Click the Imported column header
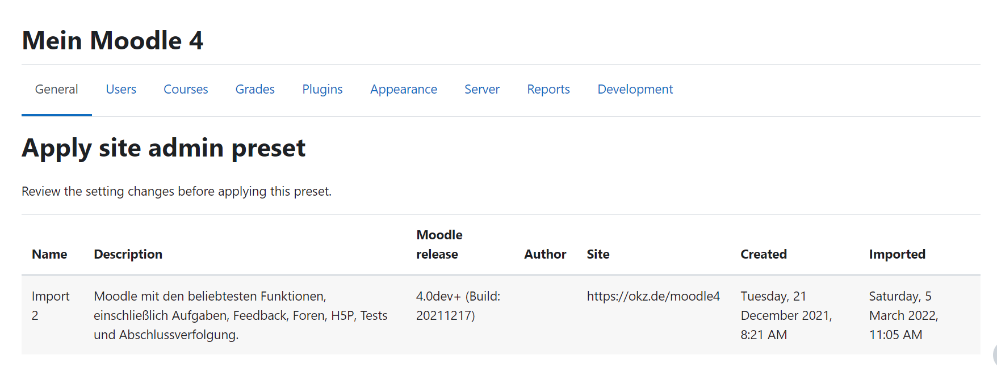This screenshot has width=997, height=376. coord(897,254)
